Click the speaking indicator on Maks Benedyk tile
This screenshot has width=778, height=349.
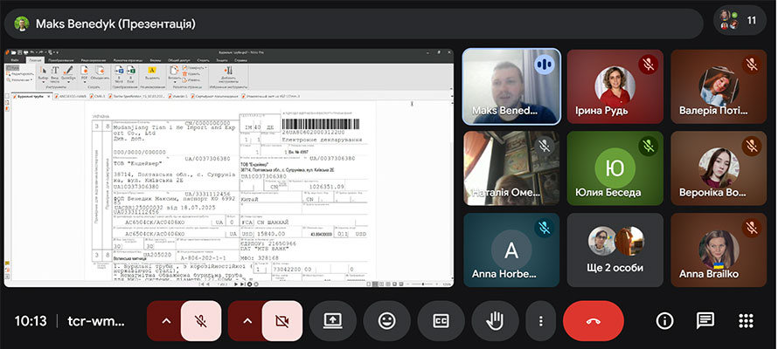point(545,64)
